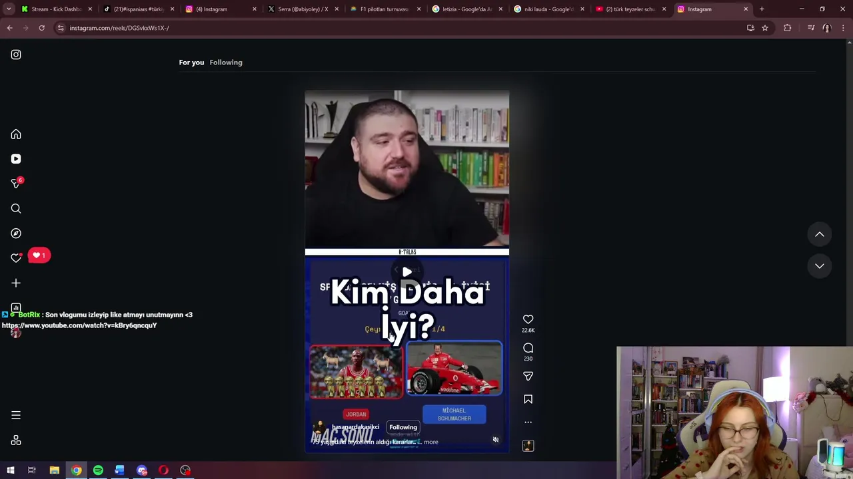
Task: Open reel three-dot options menu
Action: (x=528, y=422)
